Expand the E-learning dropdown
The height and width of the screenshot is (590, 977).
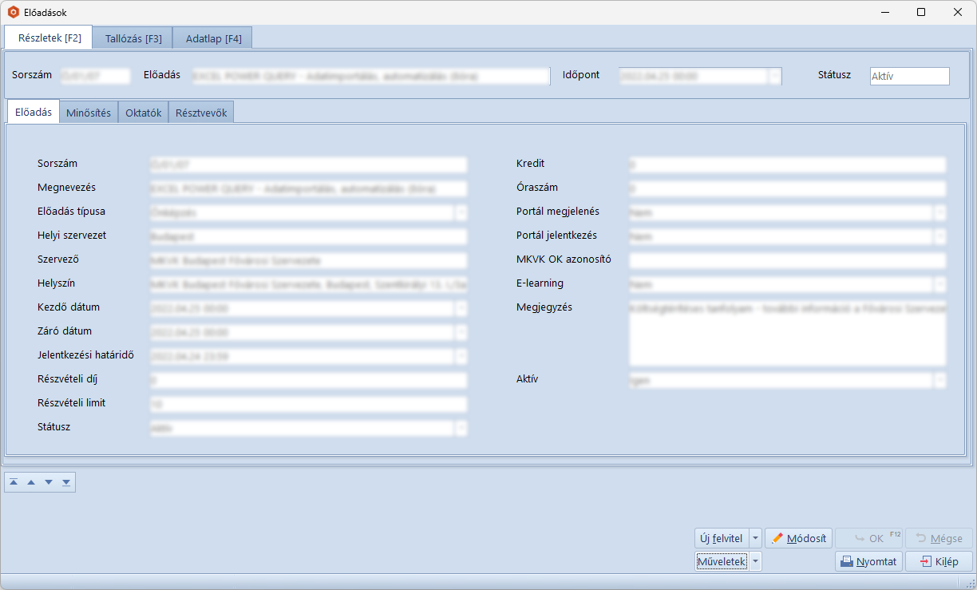click(x=939, y=284)
